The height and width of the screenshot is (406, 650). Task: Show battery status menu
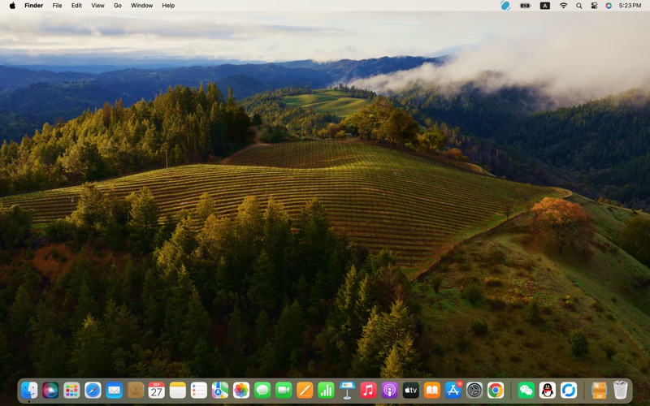point(525,6)
